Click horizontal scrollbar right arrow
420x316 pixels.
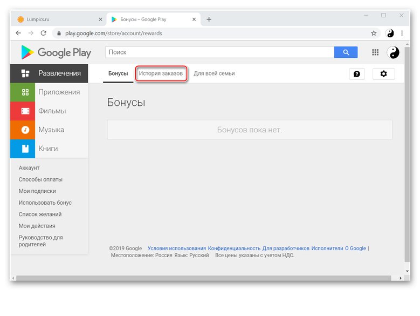coord(401,278)
